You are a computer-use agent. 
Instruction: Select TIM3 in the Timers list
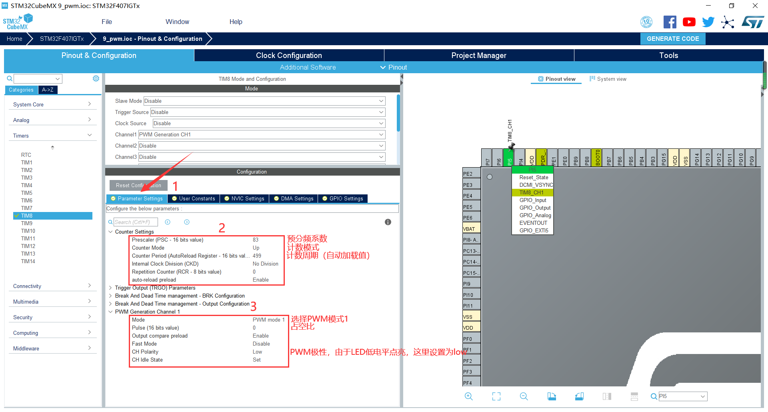pyautogui.click(x=27, y=178)
